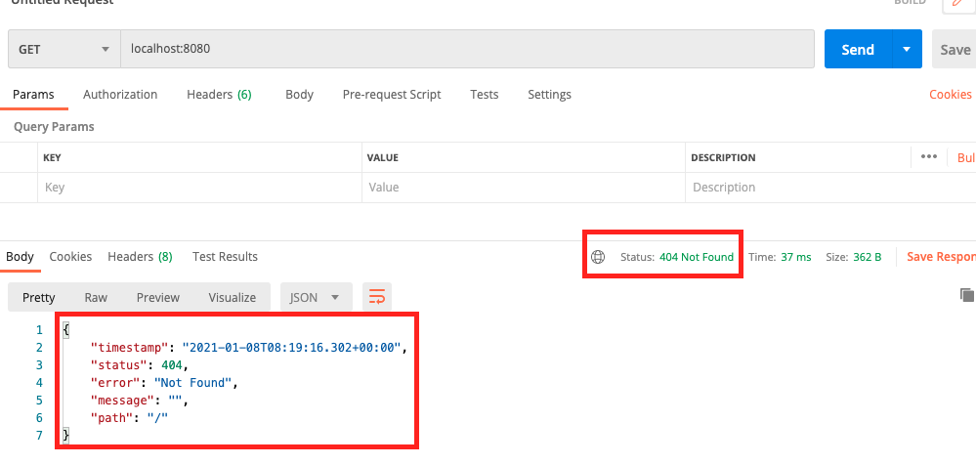Open the Test Results tab

(225, 257)
